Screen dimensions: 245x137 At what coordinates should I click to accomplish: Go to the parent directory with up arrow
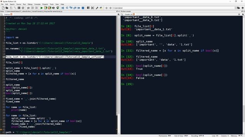pos(243,8)
